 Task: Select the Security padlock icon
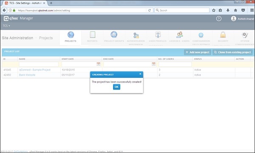click(x=223, y=35)
